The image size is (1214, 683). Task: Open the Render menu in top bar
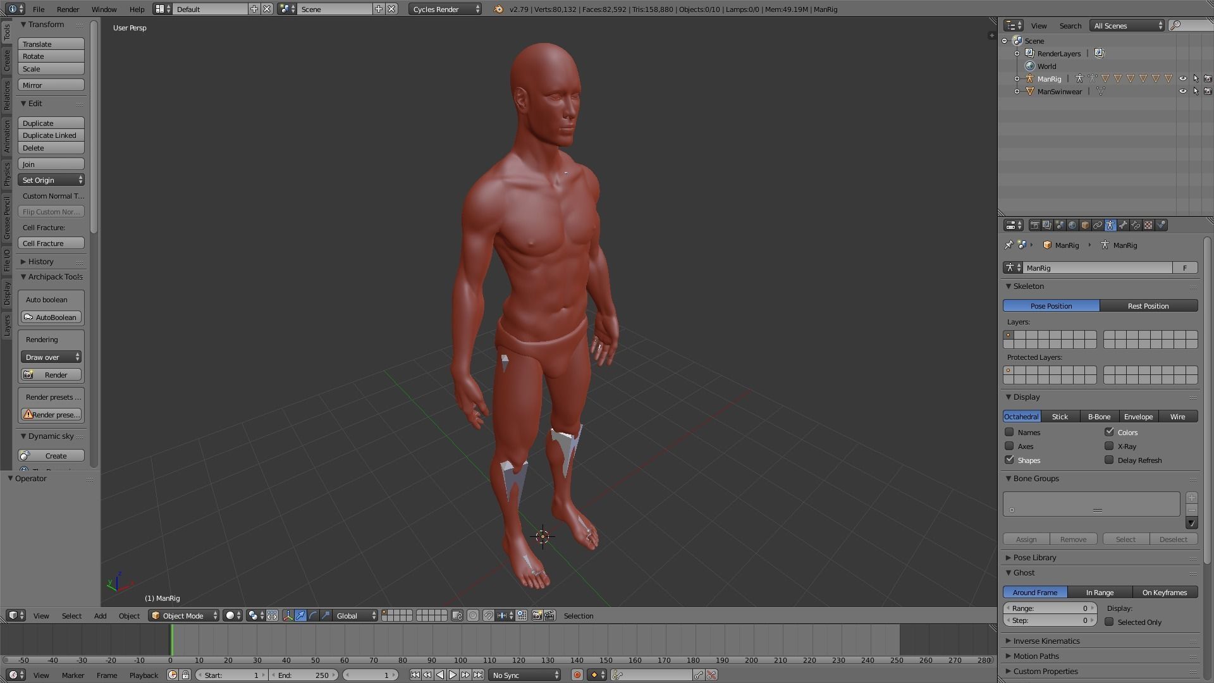click(x=68, y=9)
